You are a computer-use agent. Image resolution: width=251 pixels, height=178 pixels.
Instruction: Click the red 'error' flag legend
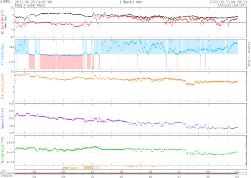pos(65,168)
